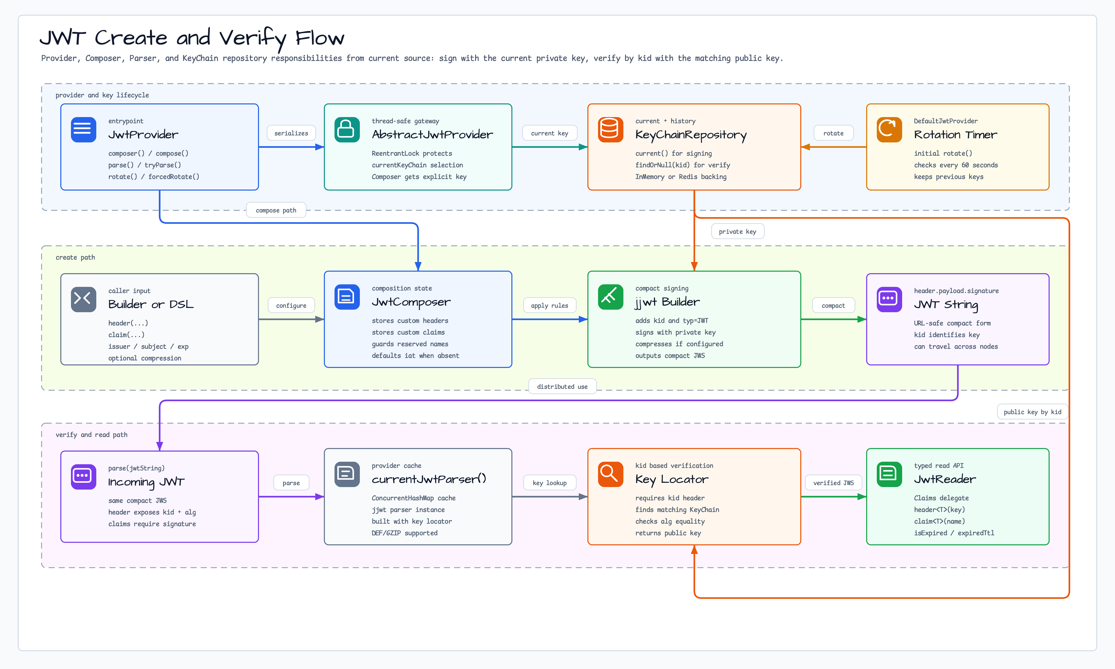Click the 'serializes' edge label

tap(291, 133)
